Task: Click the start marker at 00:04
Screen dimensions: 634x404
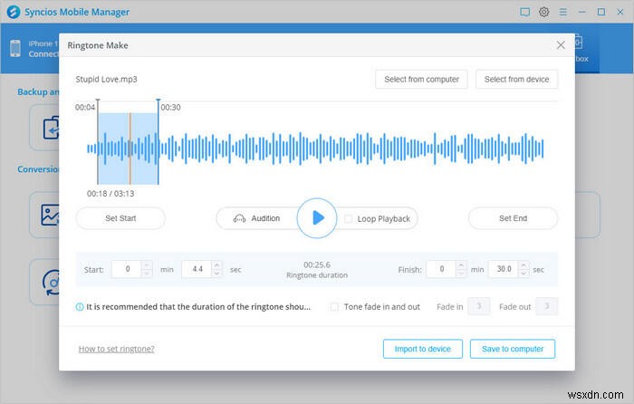Action: [98, 141]
